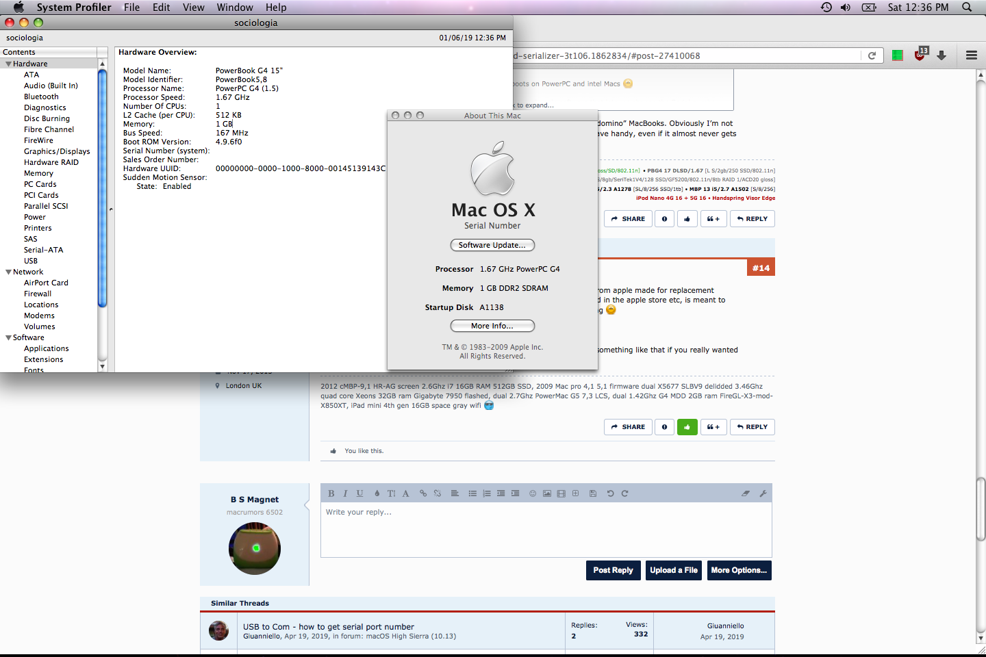Insert link using chain icon
Screen dimensions: 986x657
point(423,493)
